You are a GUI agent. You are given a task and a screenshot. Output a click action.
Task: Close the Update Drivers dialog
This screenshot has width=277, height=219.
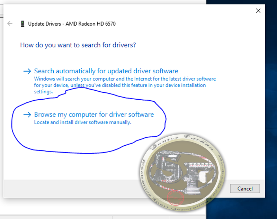pyautogui.click(x=258, y=11)
